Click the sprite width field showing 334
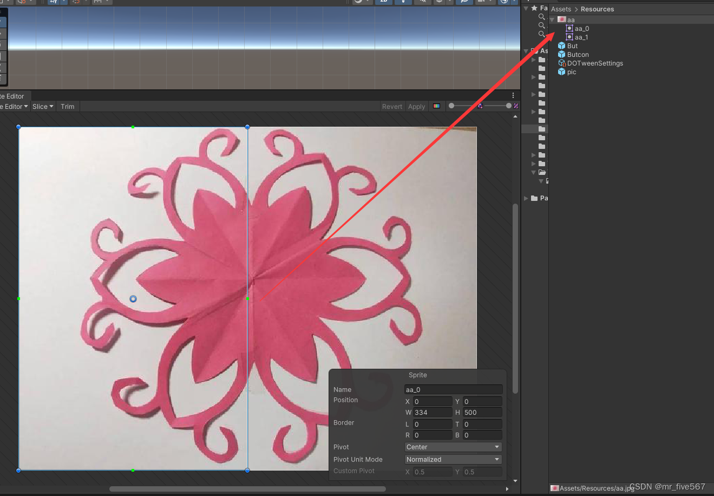Screen dimensions: 714x496 point(431,412)
